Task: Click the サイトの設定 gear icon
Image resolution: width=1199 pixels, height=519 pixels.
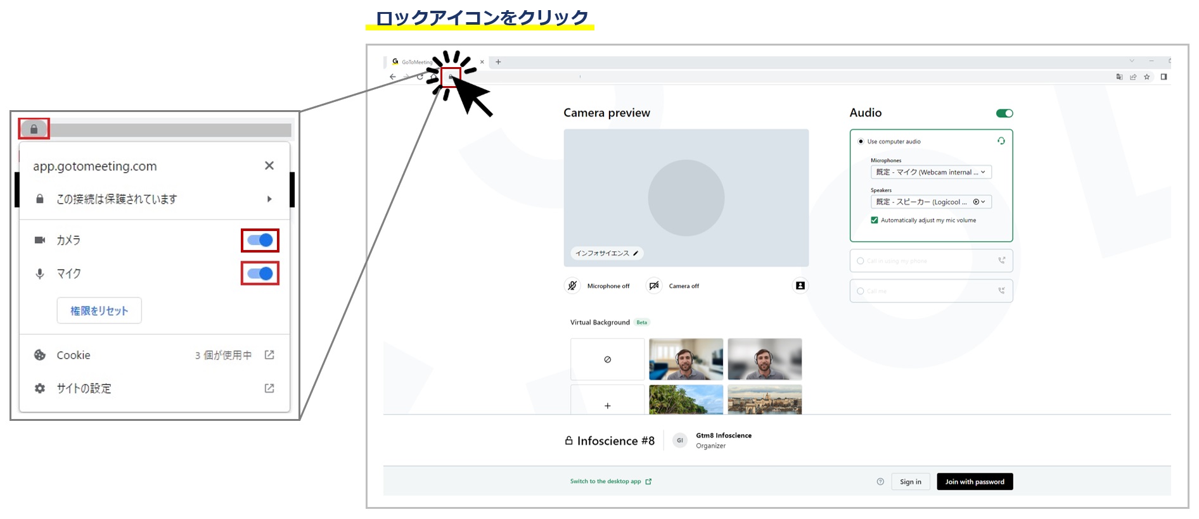Action: coord(40,388)
